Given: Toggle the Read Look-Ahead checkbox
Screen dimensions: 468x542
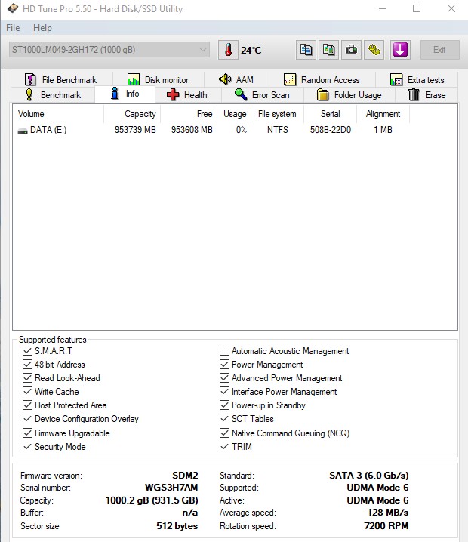Looking at the screenshot, I should [x=27, y=377].
